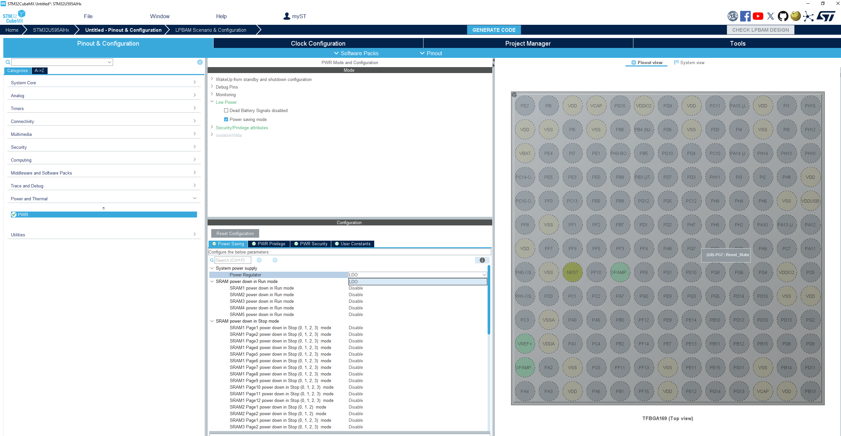The height and width of the screenshot is (436, 841).
Task: Click the Reset Configuration button
Action: (235, 233)
